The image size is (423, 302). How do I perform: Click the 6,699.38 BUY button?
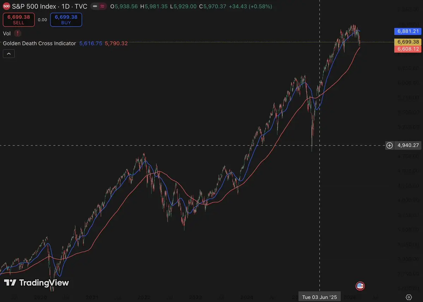click(x=66, y=20)
